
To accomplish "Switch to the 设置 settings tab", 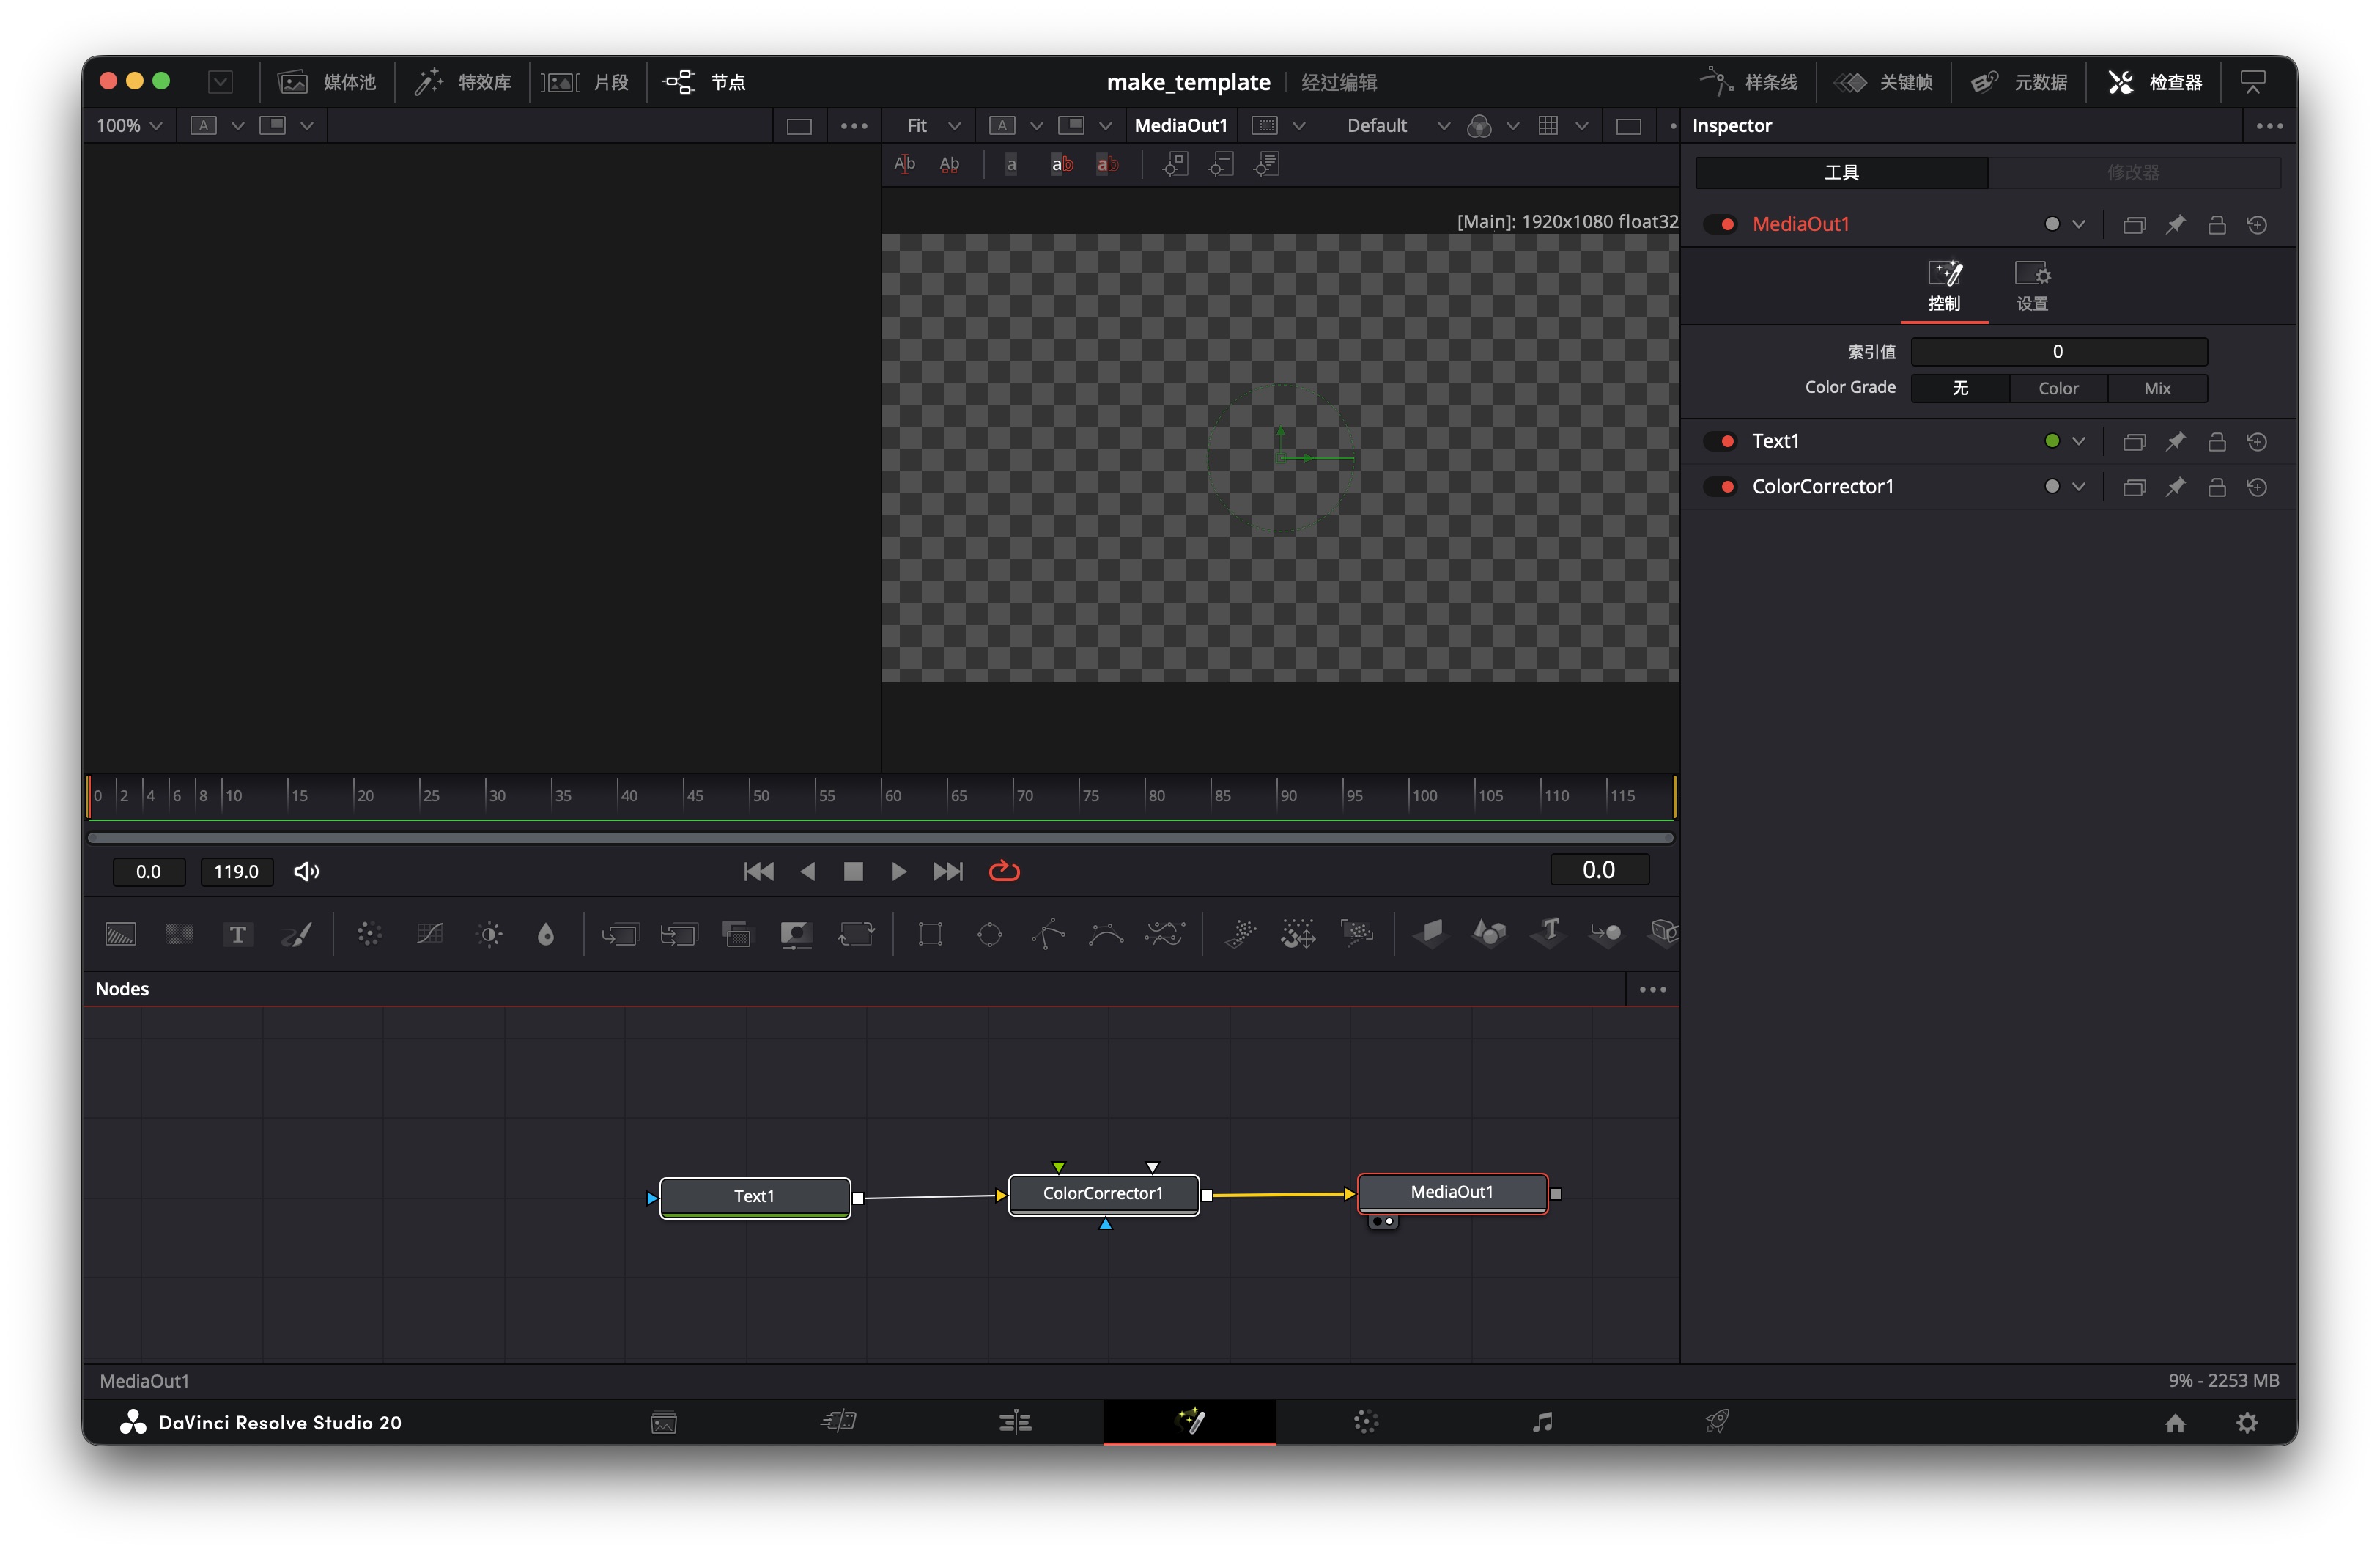I will (2031, 286).
